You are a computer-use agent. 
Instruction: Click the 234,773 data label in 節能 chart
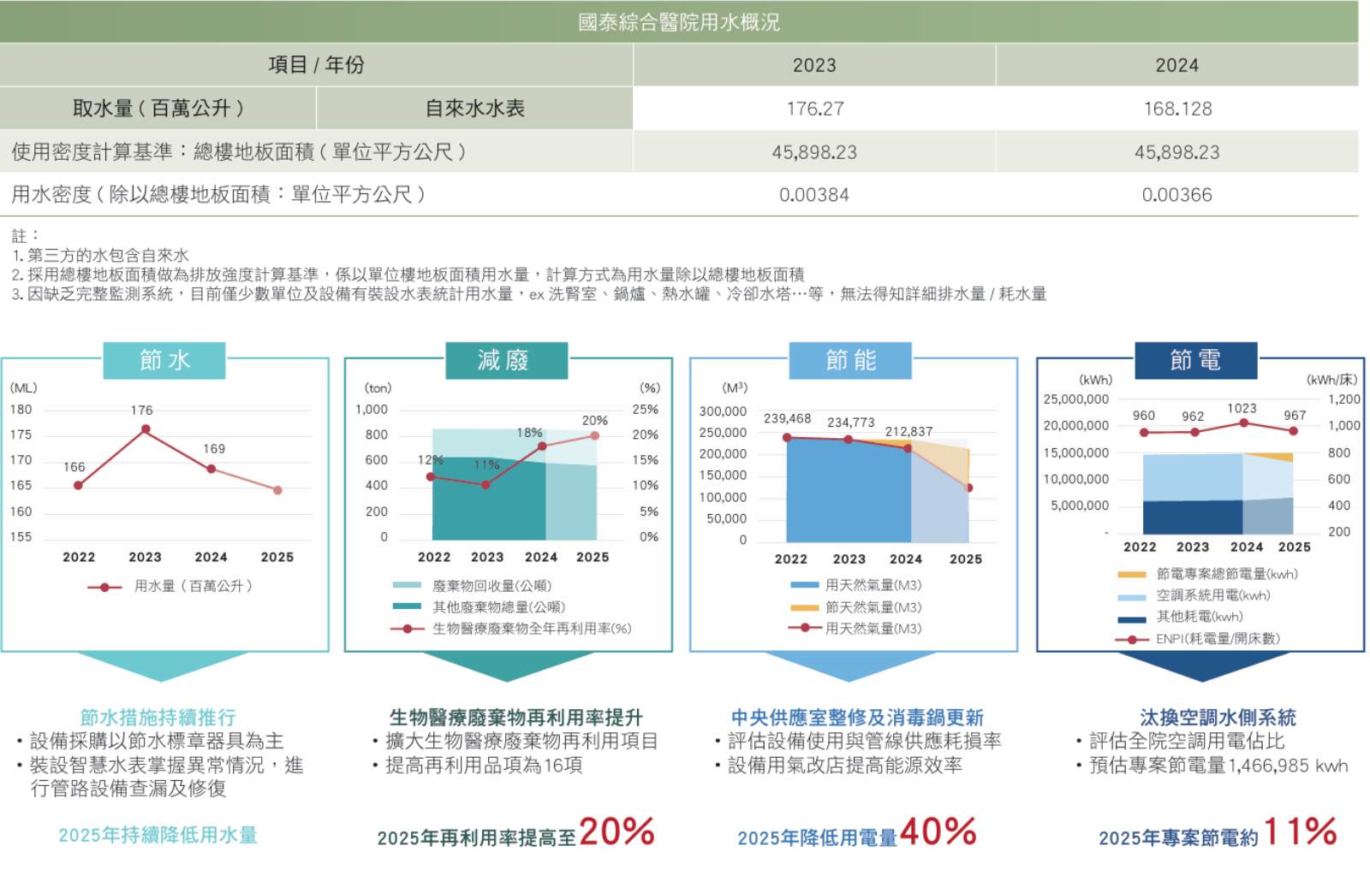pos(851,423)
